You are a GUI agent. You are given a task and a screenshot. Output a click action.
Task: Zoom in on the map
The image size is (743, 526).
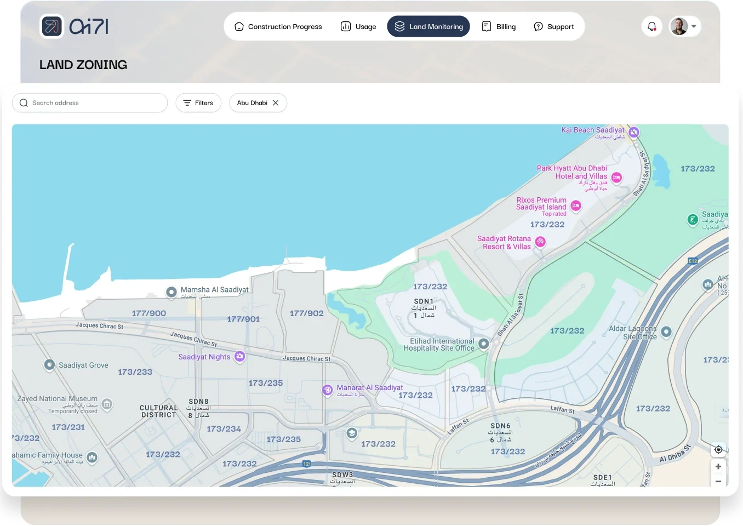point(718,467)
